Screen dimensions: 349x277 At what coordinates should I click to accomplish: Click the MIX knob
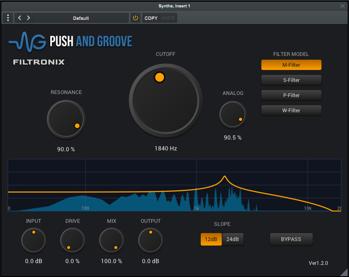112,240
